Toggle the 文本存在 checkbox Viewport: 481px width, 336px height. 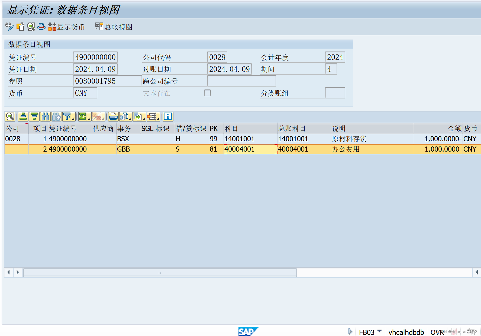point(207,93)
